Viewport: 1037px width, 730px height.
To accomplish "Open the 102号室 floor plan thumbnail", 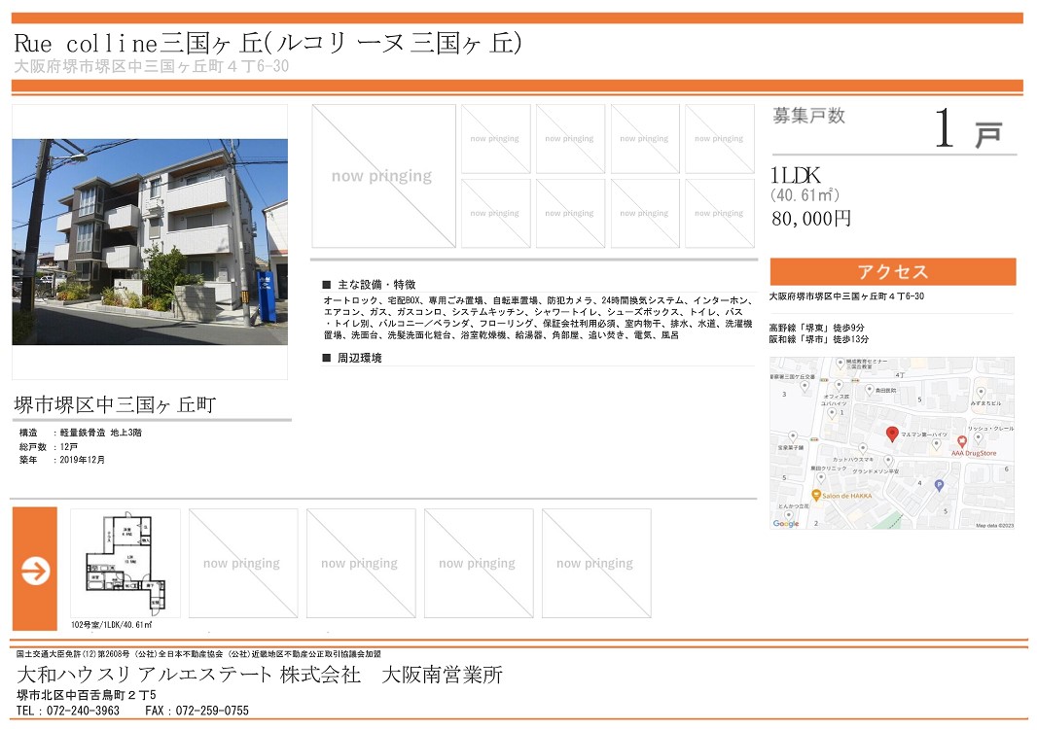I will [125, 563].
